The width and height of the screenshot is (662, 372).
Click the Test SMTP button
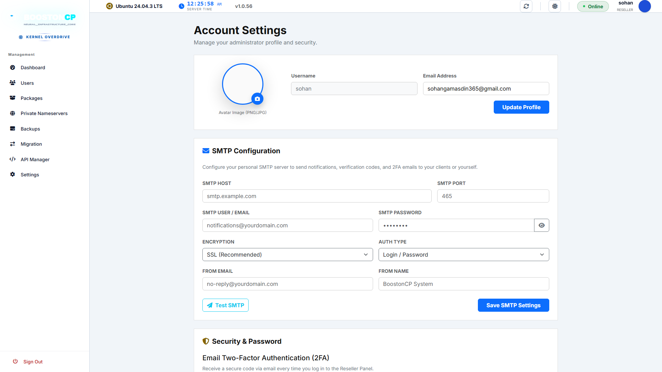tap(225, 305)
